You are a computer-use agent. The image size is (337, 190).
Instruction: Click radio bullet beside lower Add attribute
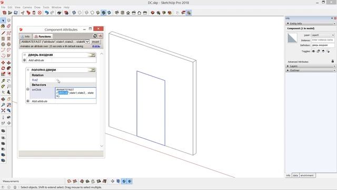click(28, 101)
